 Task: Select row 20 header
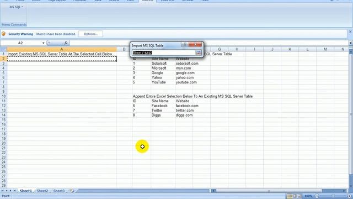click(3, 143)
